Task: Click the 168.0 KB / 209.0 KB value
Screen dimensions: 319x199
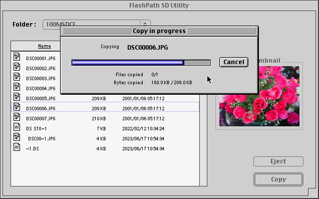Action: pos(172,83)
